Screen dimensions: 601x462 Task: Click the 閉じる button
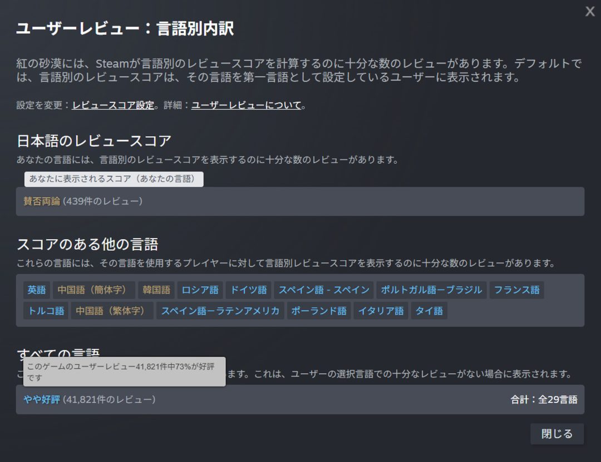[556, 434]
